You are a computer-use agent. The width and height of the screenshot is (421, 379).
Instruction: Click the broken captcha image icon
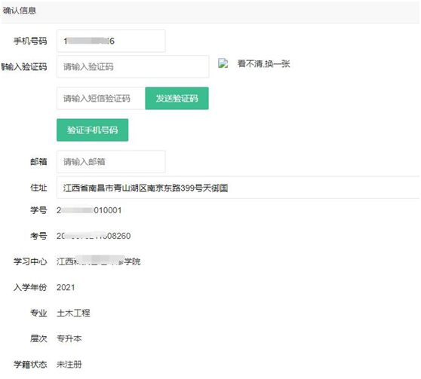tap(223, 63)
